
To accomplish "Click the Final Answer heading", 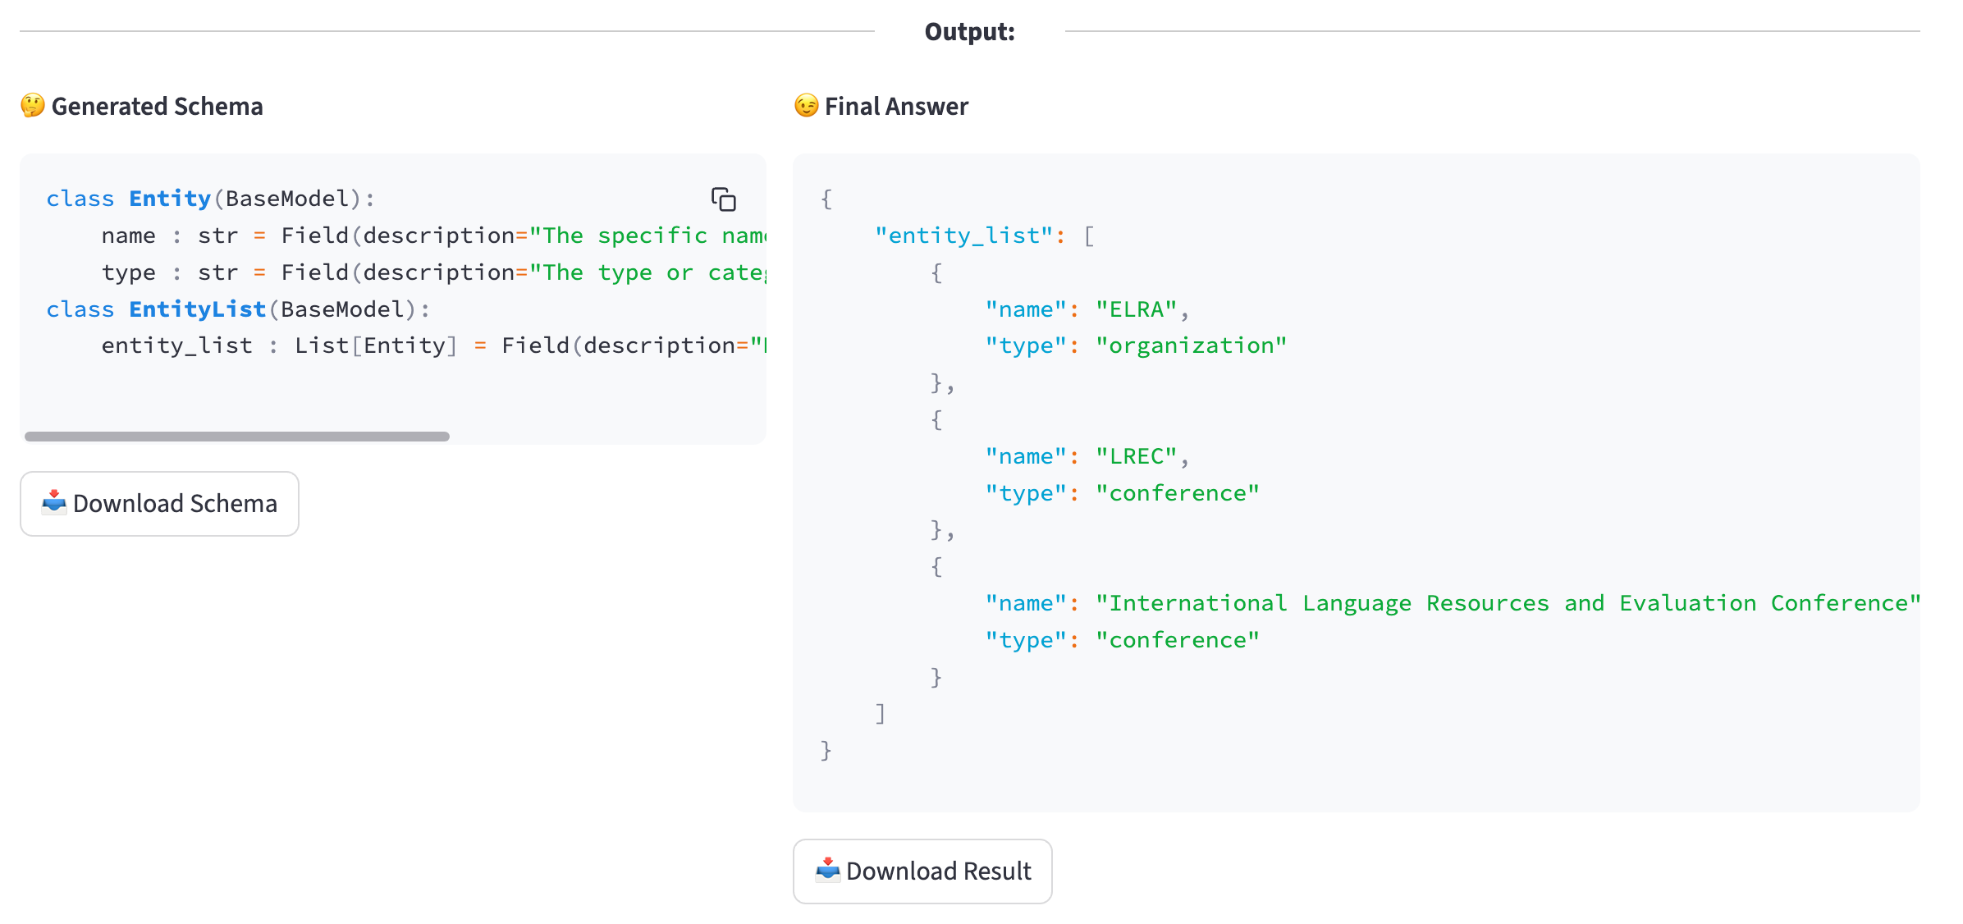I will (x=896, y=106).
